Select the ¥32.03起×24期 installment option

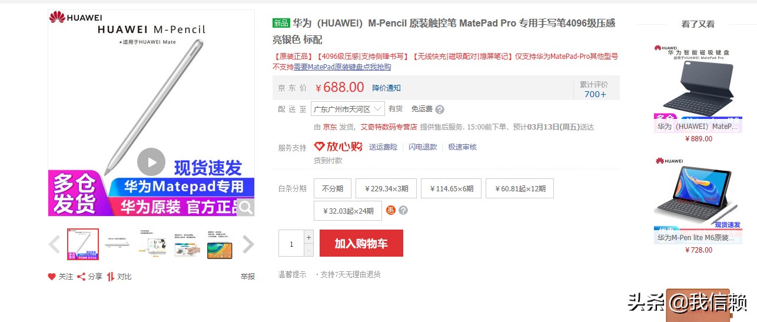tap(348, 211)
